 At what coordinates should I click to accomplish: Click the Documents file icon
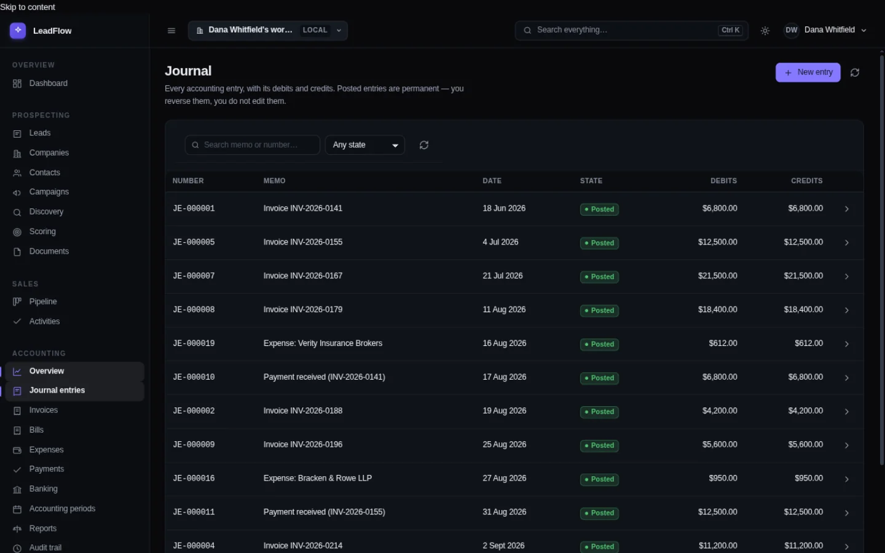pyautogui.click(x=17, y=251)
